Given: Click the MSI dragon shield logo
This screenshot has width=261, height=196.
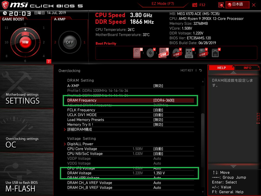Looking at the screenshot, I should click(x=5, y=5).
